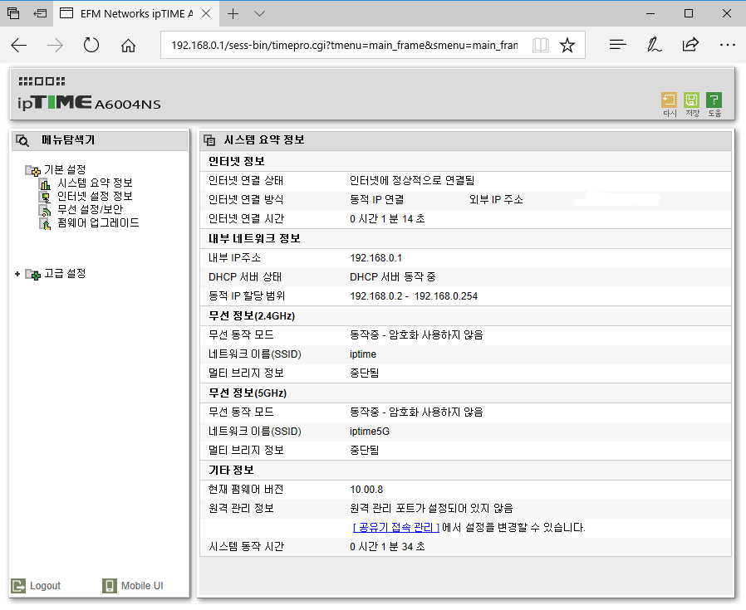Click the 내부 IP주소 value 192.168.0.1
The width and height of the screenshot is (746, 610).
tap(375, 258)
